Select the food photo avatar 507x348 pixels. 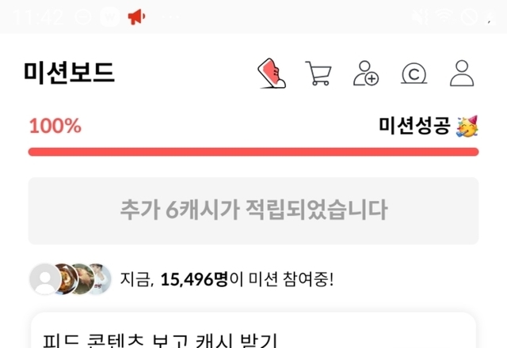point(67,279)
